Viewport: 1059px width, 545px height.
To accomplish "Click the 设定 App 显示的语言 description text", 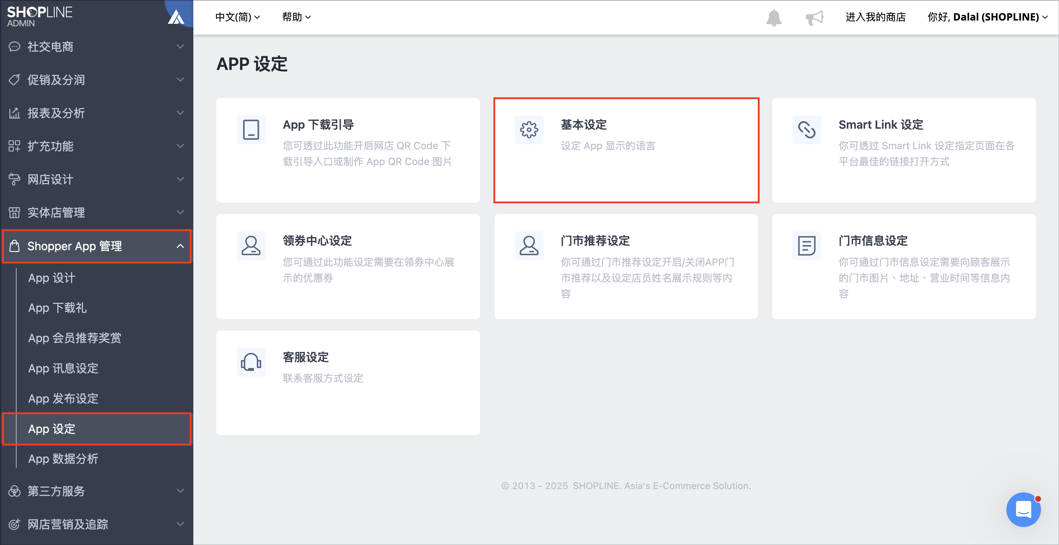I will 608,145.
